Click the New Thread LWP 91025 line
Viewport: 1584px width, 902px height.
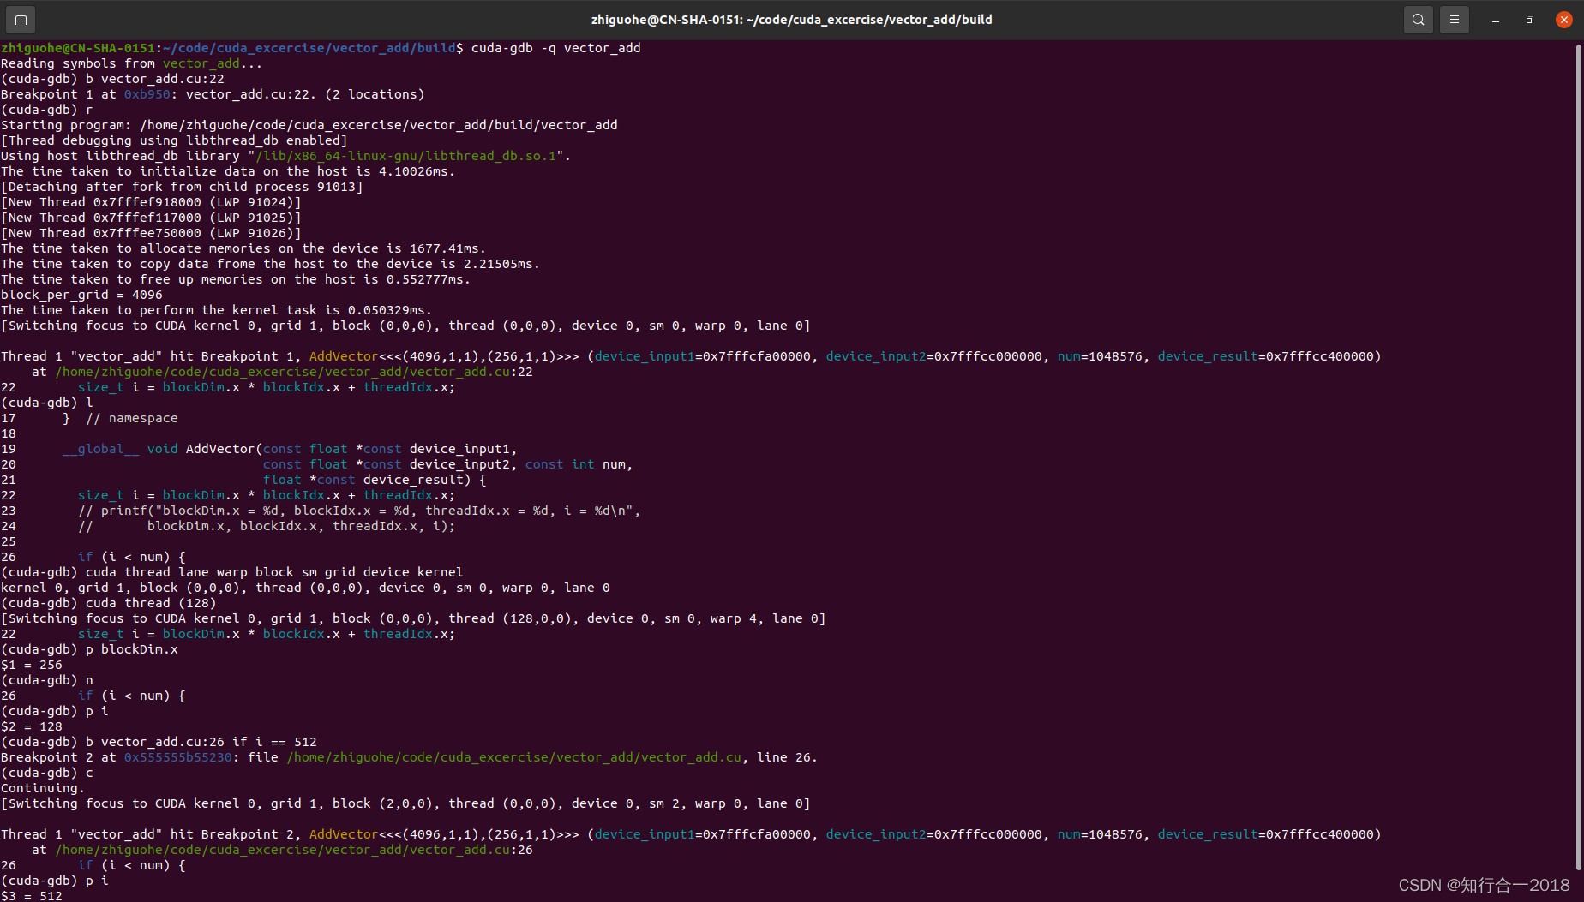coord(152,218)
